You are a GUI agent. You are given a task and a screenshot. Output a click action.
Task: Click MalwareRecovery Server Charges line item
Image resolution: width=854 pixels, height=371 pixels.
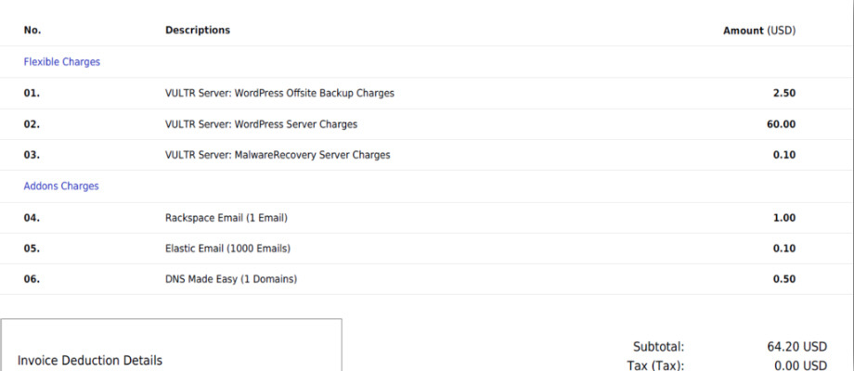coord(278,155)
